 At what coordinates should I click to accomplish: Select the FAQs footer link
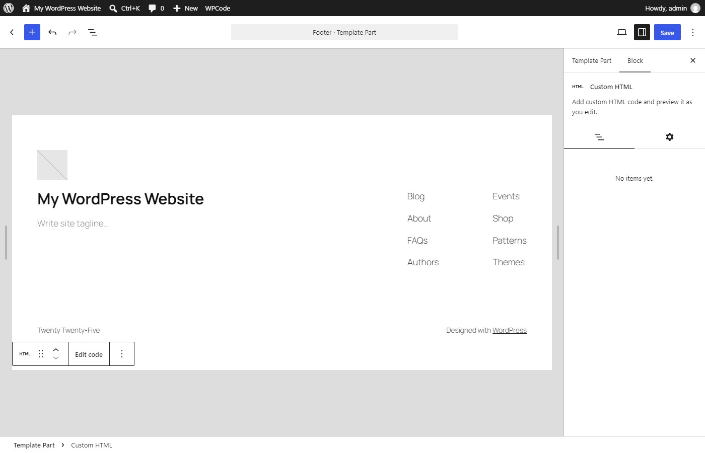click(x=417, y=241)
